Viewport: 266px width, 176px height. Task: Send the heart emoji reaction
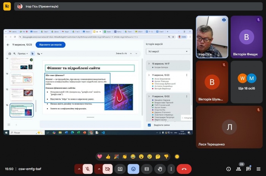tap(100, 156)
